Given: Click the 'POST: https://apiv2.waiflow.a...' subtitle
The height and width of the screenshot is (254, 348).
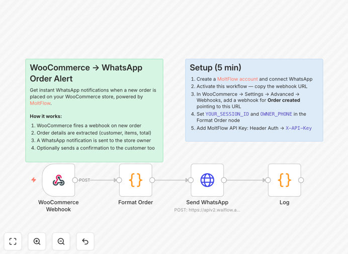Looking at the screenshot, I should point(207,210).
